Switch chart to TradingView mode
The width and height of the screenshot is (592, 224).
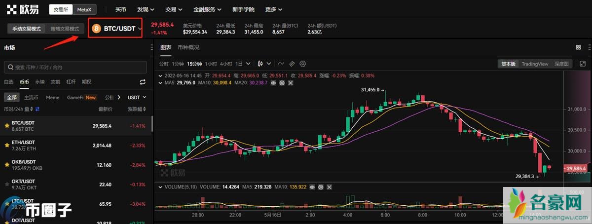535,64
